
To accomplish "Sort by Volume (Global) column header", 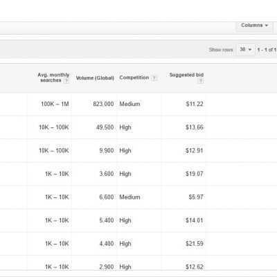I will click(95, 78).
